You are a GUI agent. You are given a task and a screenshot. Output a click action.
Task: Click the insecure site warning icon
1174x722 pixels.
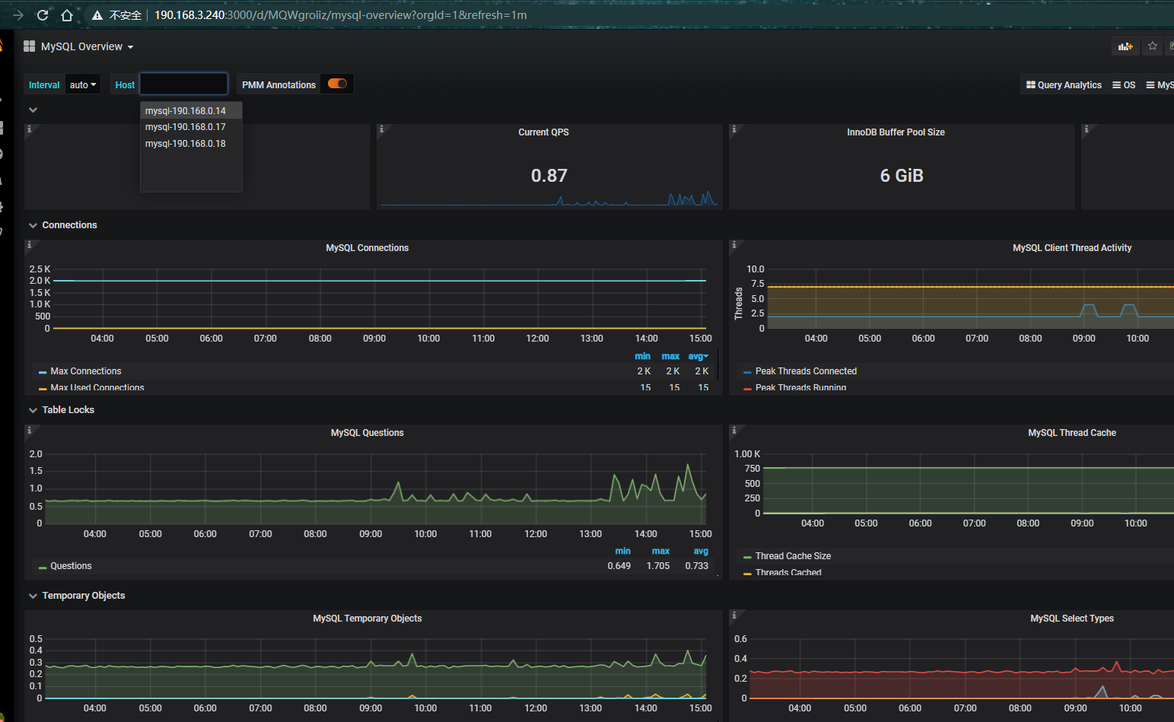97,15
